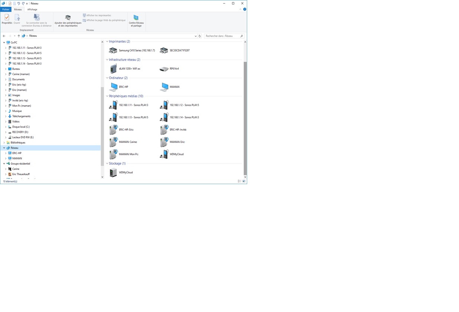Open the MAMAN computer in main pane
The height and width of the screenshot is (312, 459).
pos(164,87)
